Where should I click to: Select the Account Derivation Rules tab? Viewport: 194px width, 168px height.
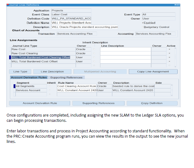[x=29, y=77]
